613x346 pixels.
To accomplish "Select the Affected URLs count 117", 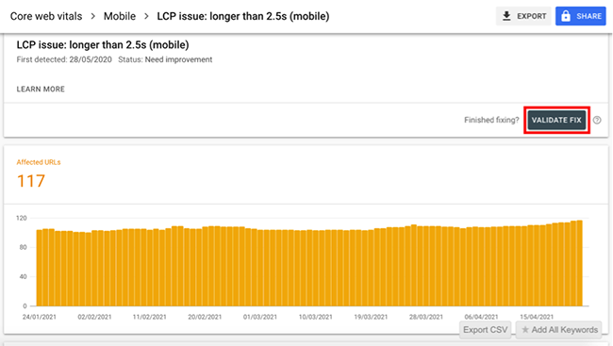I will coord(31,181).
